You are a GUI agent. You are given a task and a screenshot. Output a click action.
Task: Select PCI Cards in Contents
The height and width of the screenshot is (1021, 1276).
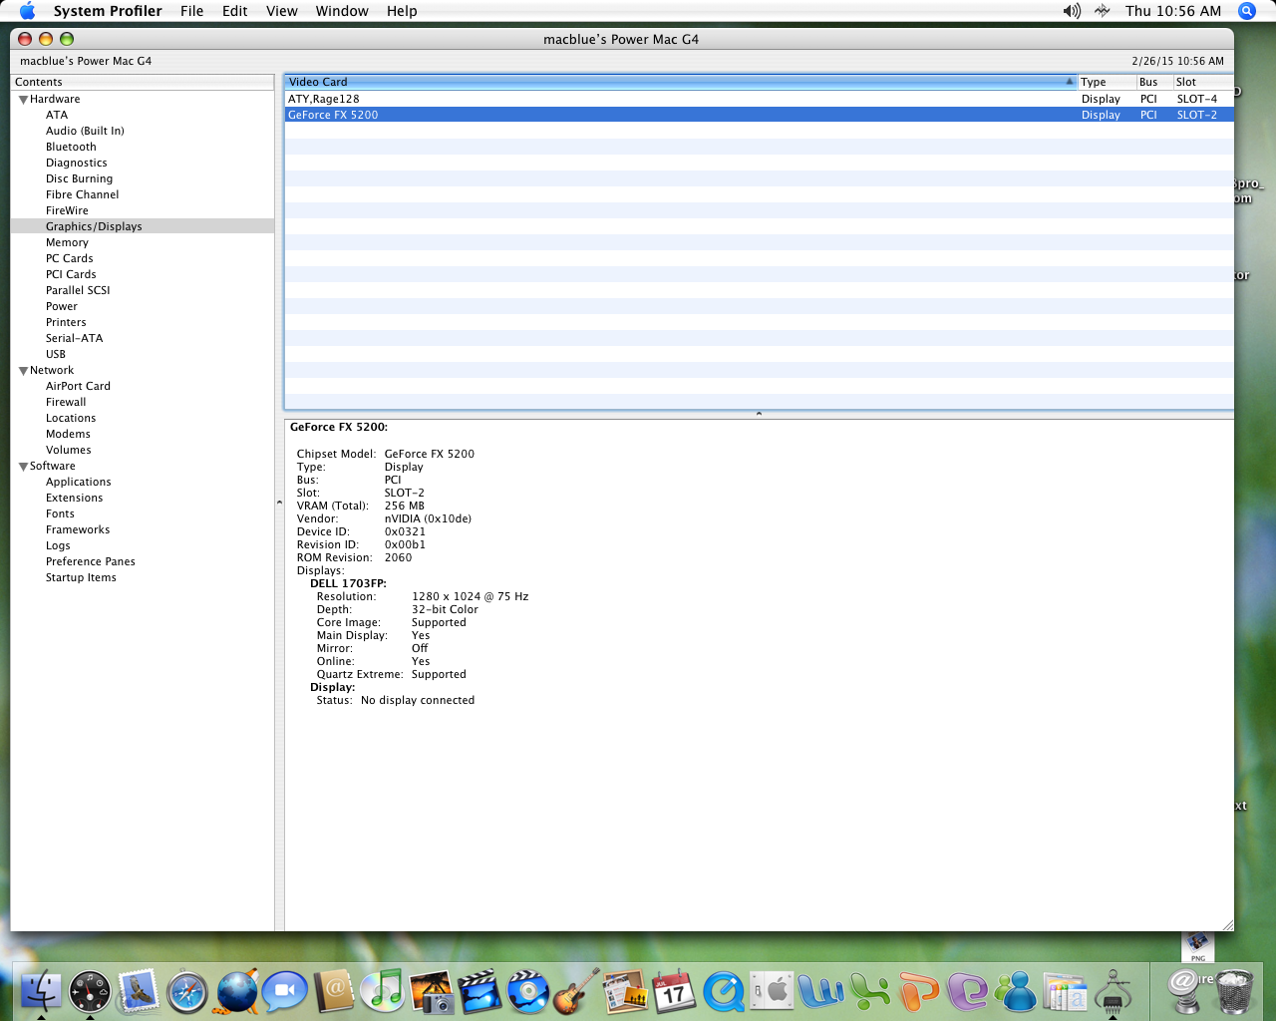point(71,274)
